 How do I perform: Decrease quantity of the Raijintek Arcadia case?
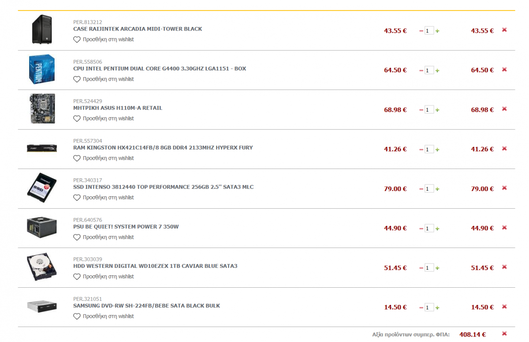[x=421, y=31]
